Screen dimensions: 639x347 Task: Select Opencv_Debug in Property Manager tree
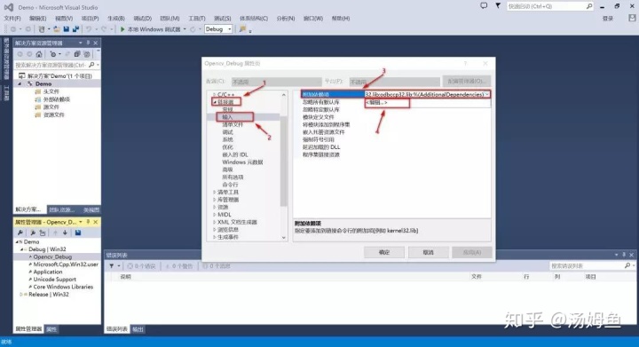52,256
